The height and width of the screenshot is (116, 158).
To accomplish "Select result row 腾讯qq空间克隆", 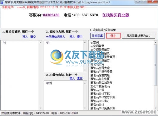I will [100, 68].
